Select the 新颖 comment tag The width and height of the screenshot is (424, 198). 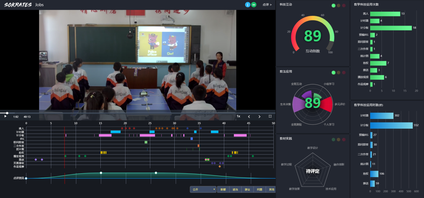(223, 189)
